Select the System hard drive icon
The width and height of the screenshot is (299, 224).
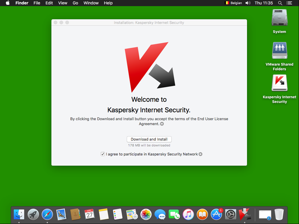[279, 18]
